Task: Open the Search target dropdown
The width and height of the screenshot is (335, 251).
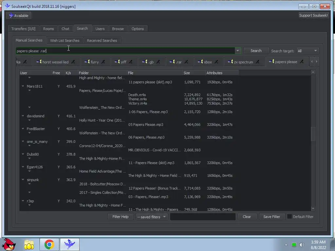Action: tap(308, 51)
